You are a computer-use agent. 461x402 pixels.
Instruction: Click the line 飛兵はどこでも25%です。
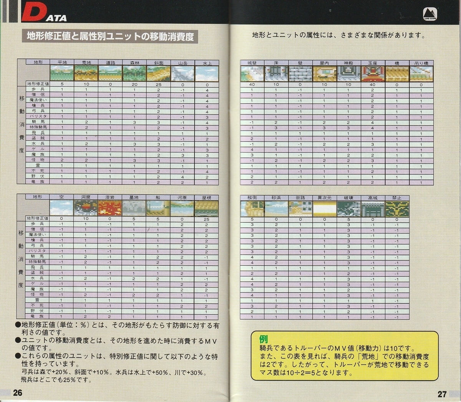coord(57,380)
